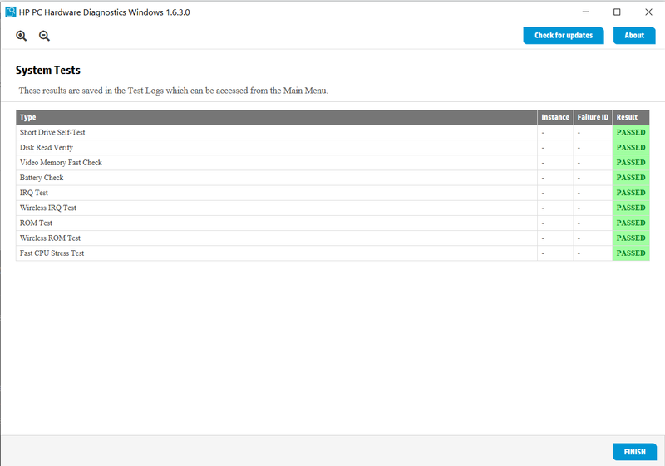The height and width of the screenshot is (466, 665).
Task: Open the About dialog
Action: pyautogui.click(x=634, y=36)
